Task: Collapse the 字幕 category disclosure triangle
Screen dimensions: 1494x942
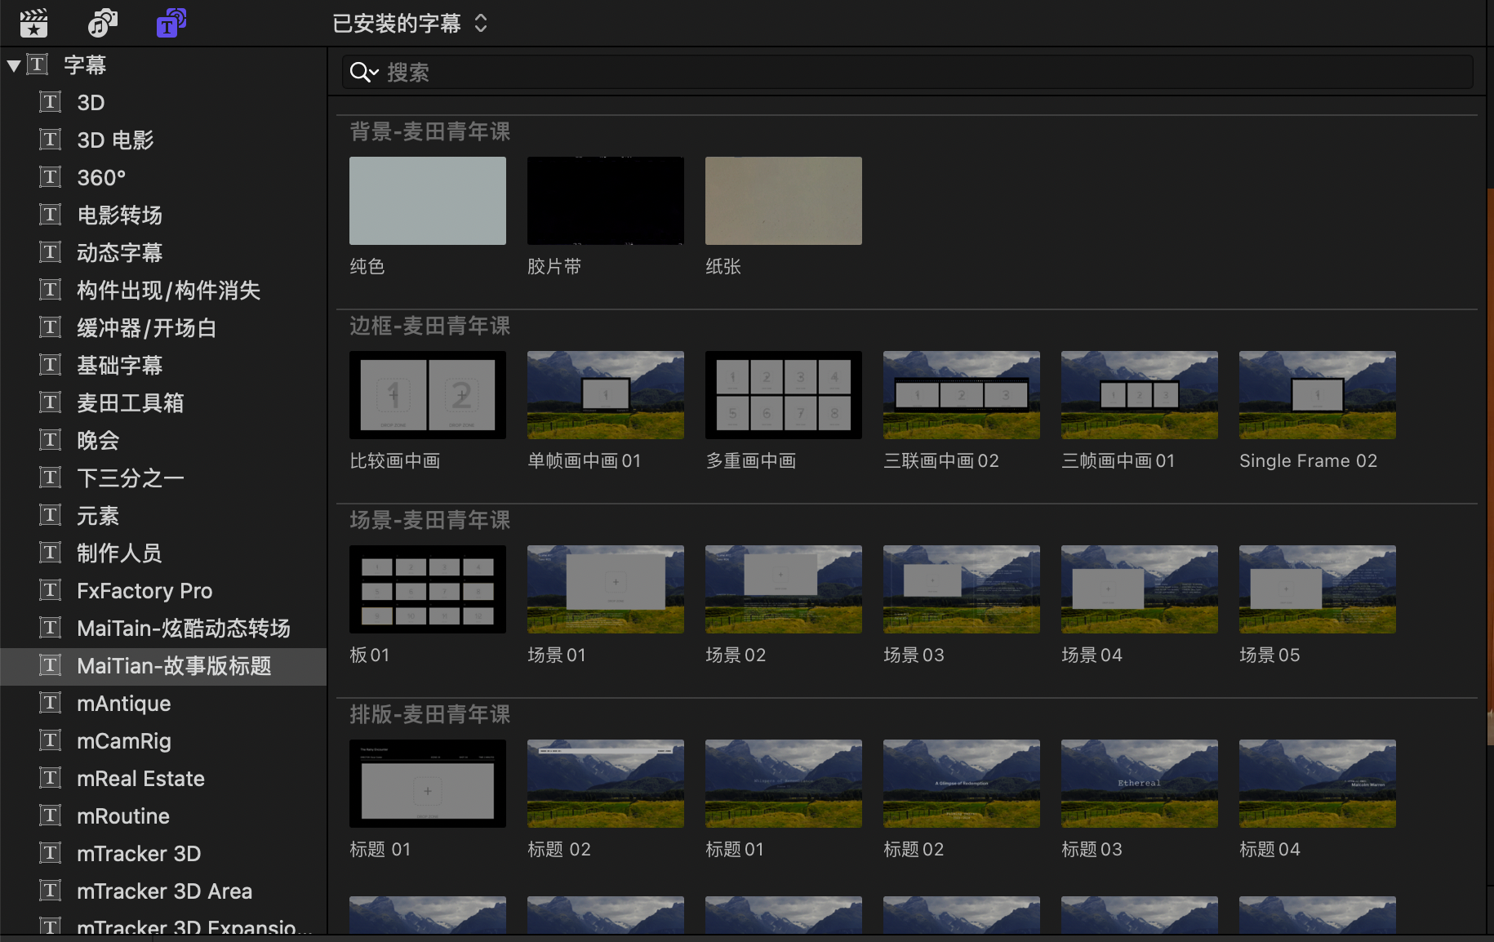Action: 13,65
